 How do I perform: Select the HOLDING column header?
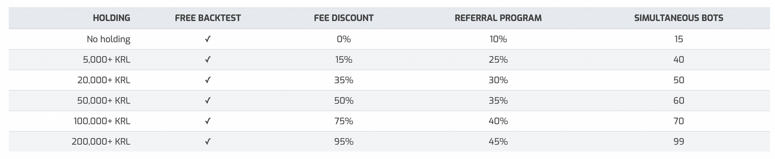click(x=112, y=18)
